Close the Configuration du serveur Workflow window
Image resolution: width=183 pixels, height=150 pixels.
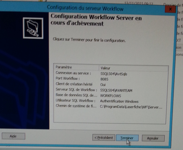click(x=170, y=9)
